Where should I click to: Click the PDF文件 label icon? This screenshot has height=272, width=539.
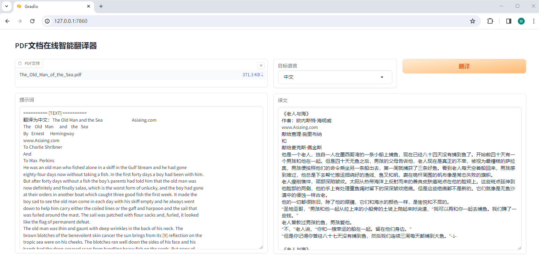coord(20,63)
